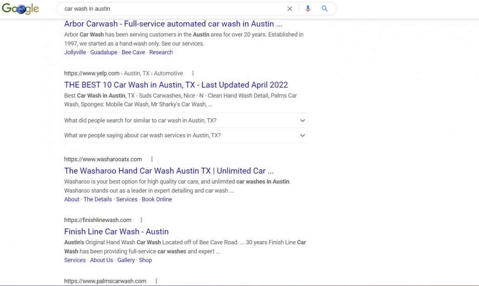
Task: Open 'THE BEST 10 Car Wash in Austin, TX' result
Action: (x=176, y=85)
